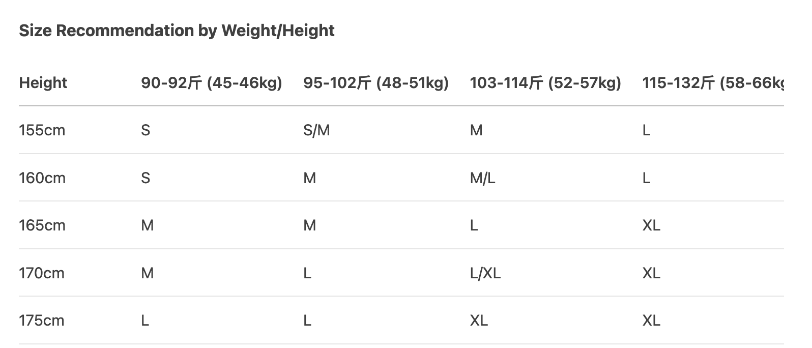Click the XL cell in the 165cm row
The height and width of the screenshot is (348, 812).
(651, 225)
